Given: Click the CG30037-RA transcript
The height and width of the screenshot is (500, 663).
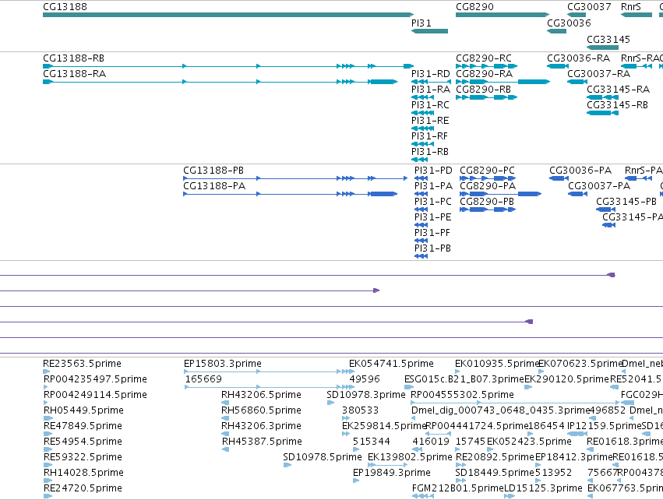Looking at the screenshot, I should click(577, 82).
